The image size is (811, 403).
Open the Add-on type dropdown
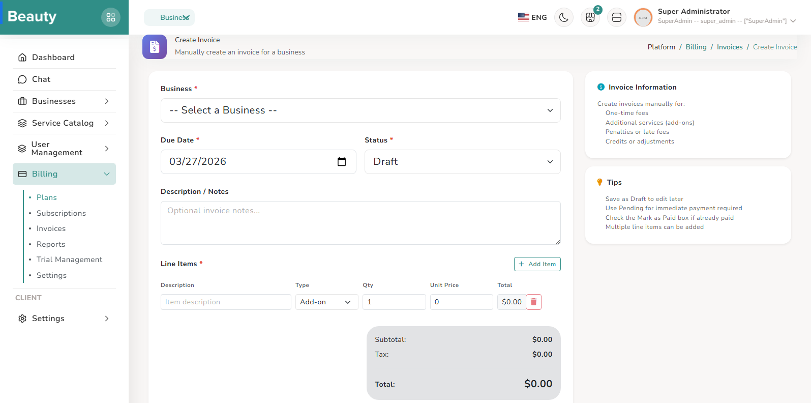click(327, 302)
